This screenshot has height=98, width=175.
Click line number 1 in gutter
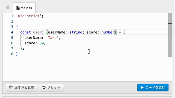[12, 16]
